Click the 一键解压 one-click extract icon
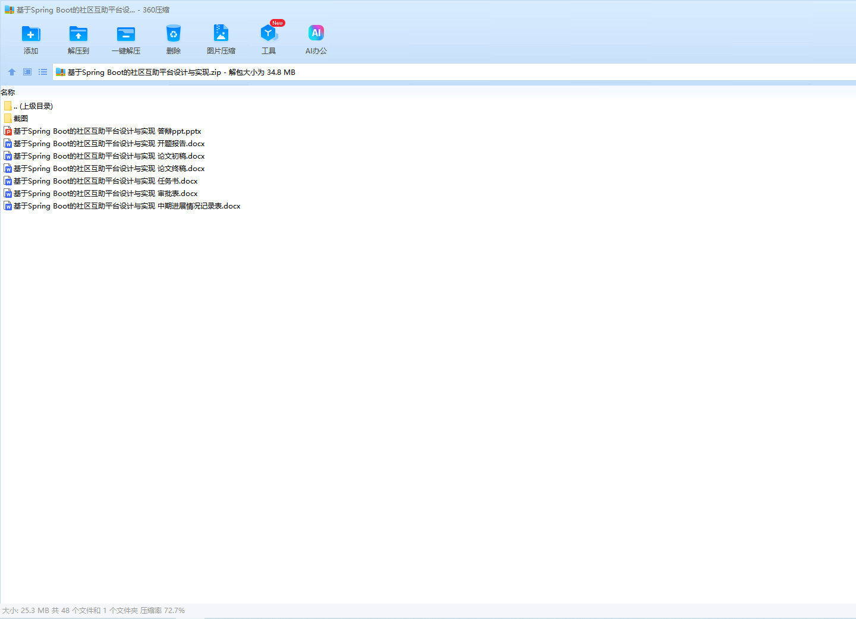This screenshot has width=856, height=619. pyautogui.click(x=126, y=34)
